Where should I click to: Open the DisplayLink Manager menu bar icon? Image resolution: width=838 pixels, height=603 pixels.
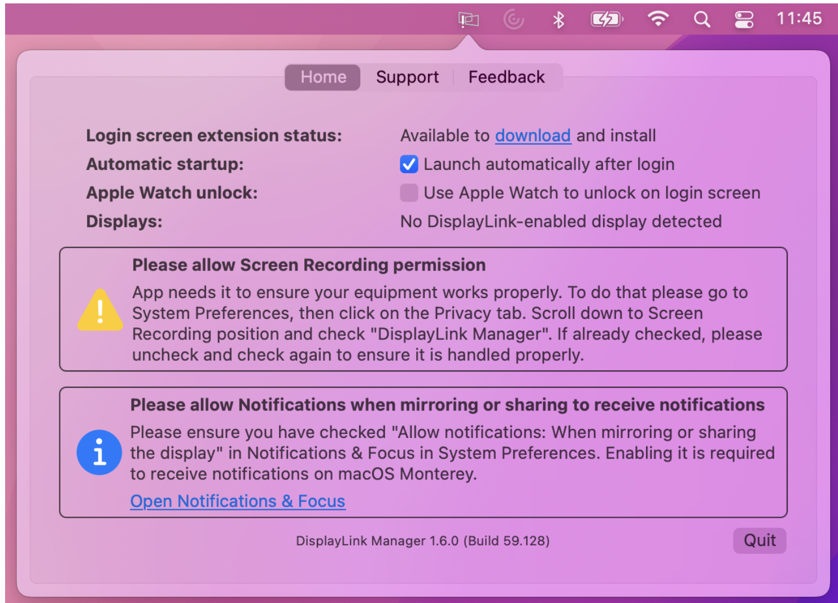[x=468, y=20]
